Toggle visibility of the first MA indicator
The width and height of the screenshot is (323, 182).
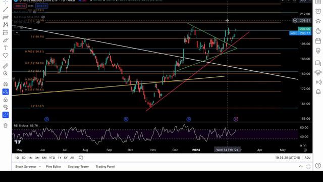[35, 12]
